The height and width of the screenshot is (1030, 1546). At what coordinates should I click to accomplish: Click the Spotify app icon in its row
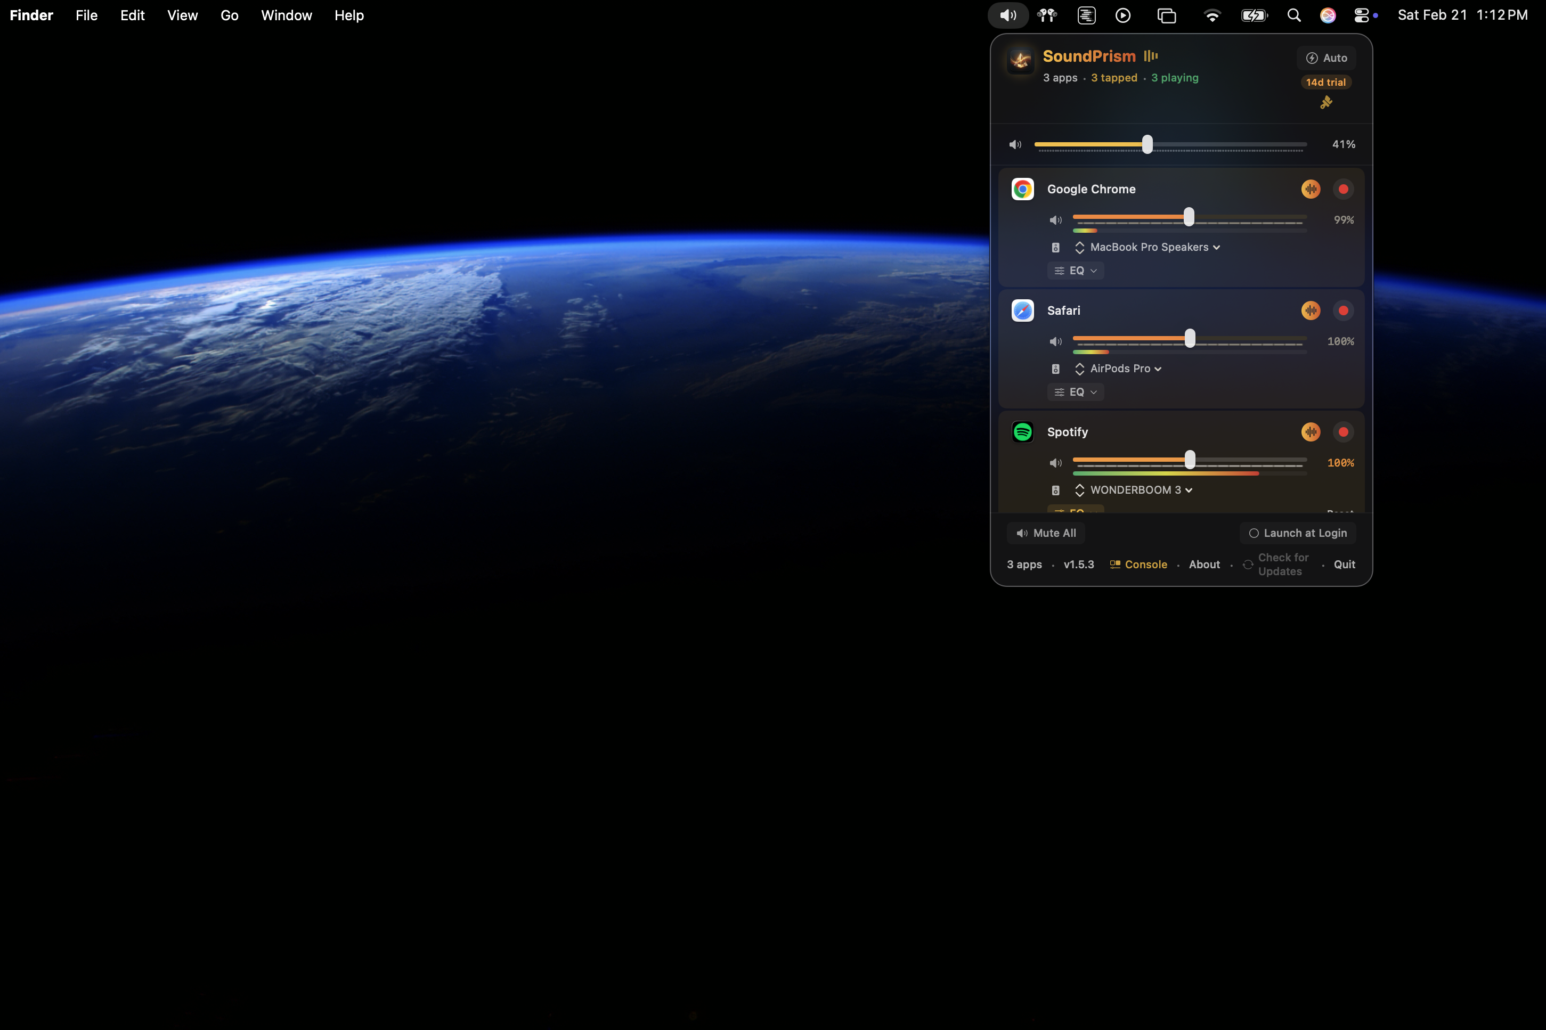pos(1022,431)
